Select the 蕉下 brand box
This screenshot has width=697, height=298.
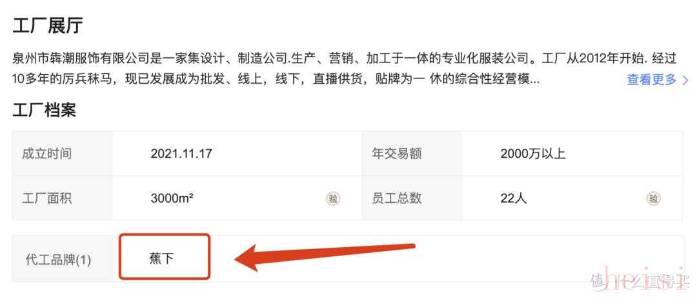(x=164, y=257)
